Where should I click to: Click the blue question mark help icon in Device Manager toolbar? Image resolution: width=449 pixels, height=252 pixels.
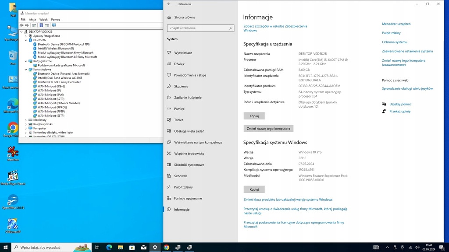[41, 25]
